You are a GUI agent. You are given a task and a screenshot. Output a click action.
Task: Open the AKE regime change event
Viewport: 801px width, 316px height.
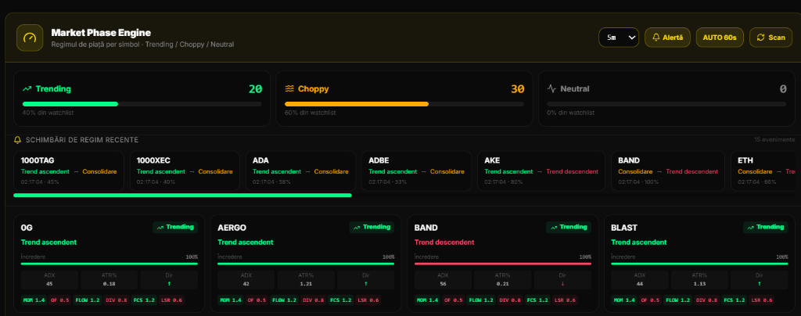pos(541,171)
